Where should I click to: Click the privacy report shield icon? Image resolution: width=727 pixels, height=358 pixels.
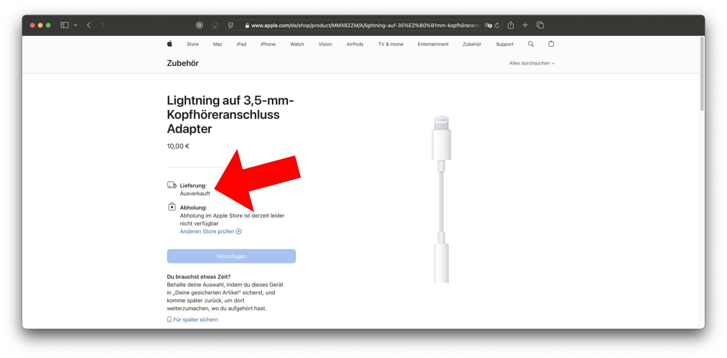click(199, 25)
